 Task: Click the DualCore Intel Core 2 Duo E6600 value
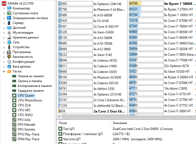[143, 129]
